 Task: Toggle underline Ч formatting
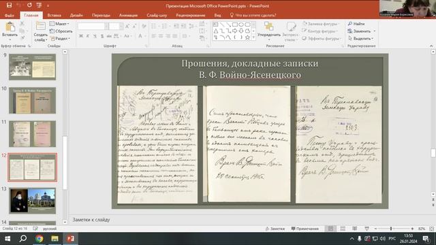pyautogui.click(x=95, y=36)
